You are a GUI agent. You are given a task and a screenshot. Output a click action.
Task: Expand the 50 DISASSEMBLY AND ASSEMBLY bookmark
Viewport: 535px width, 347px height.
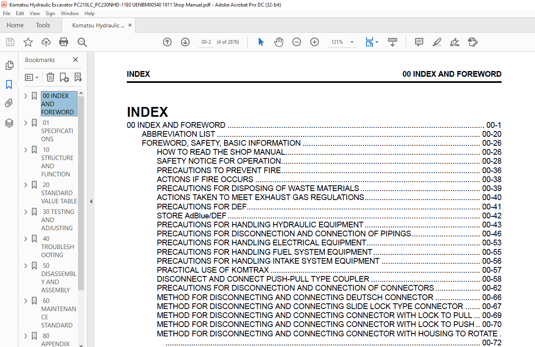pos(26,266)
